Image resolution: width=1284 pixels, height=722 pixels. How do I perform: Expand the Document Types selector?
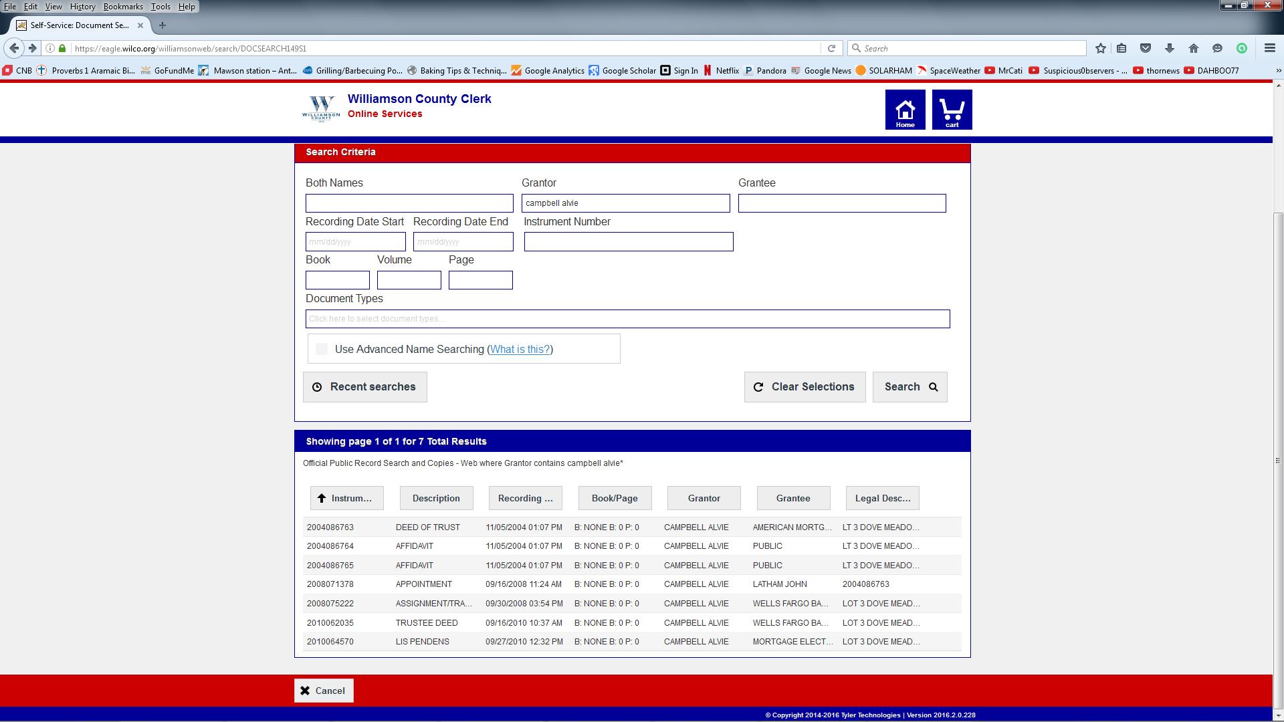(x=627, y=319)
